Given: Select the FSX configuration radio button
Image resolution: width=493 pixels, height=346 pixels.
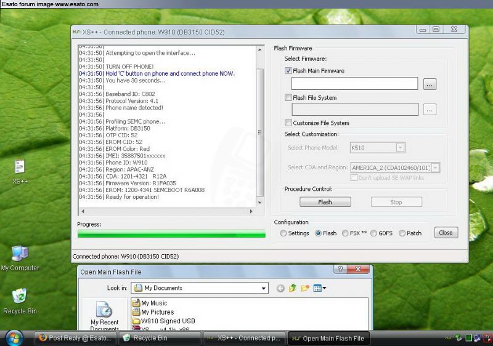Looking at the screenshot, I should [345, 233].
